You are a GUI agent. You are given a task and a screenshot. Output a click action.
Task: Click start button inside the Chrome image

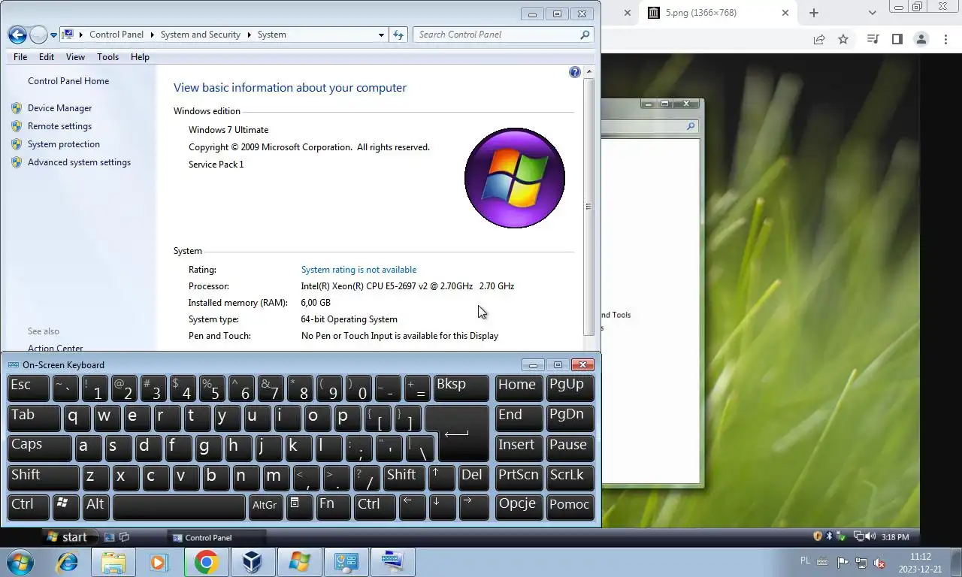point(67,537)
